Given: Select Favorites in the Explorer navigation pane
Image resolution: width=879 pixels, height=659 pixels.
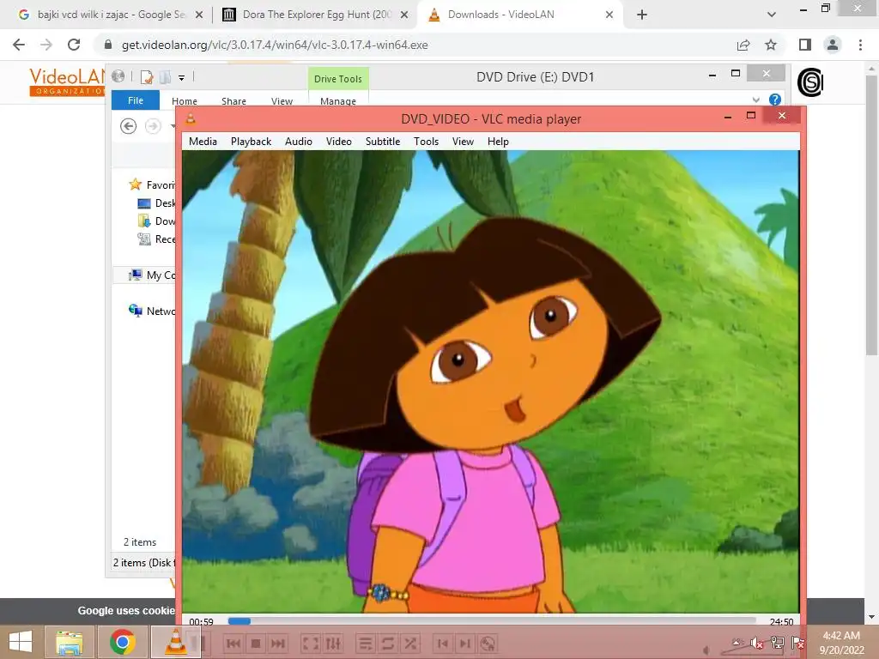Looking at the screenshot, I should (152, 184).
